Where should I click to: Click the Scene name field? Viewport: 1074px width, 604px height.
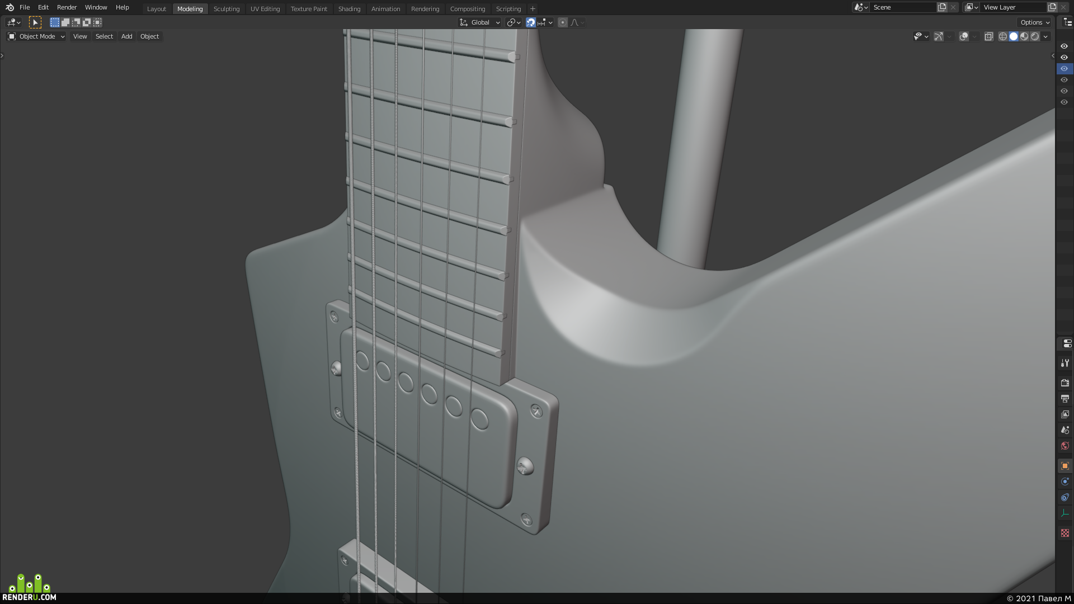pyautogui.click(x=902, y=7)
